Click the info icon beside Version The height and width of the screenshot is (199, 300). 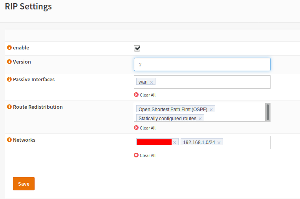[9, 62]
